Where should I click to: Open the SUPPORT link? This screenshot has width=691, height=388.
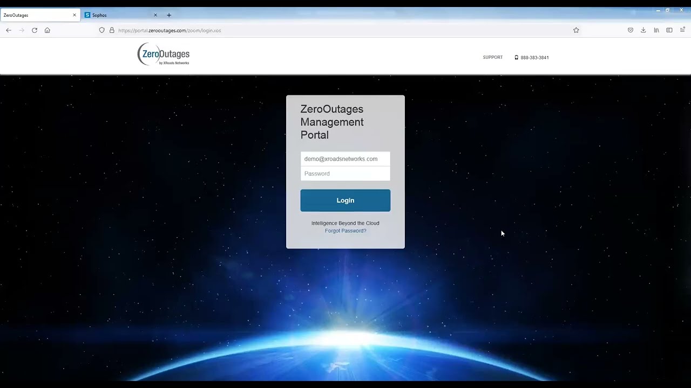click(x=493, y=57)
